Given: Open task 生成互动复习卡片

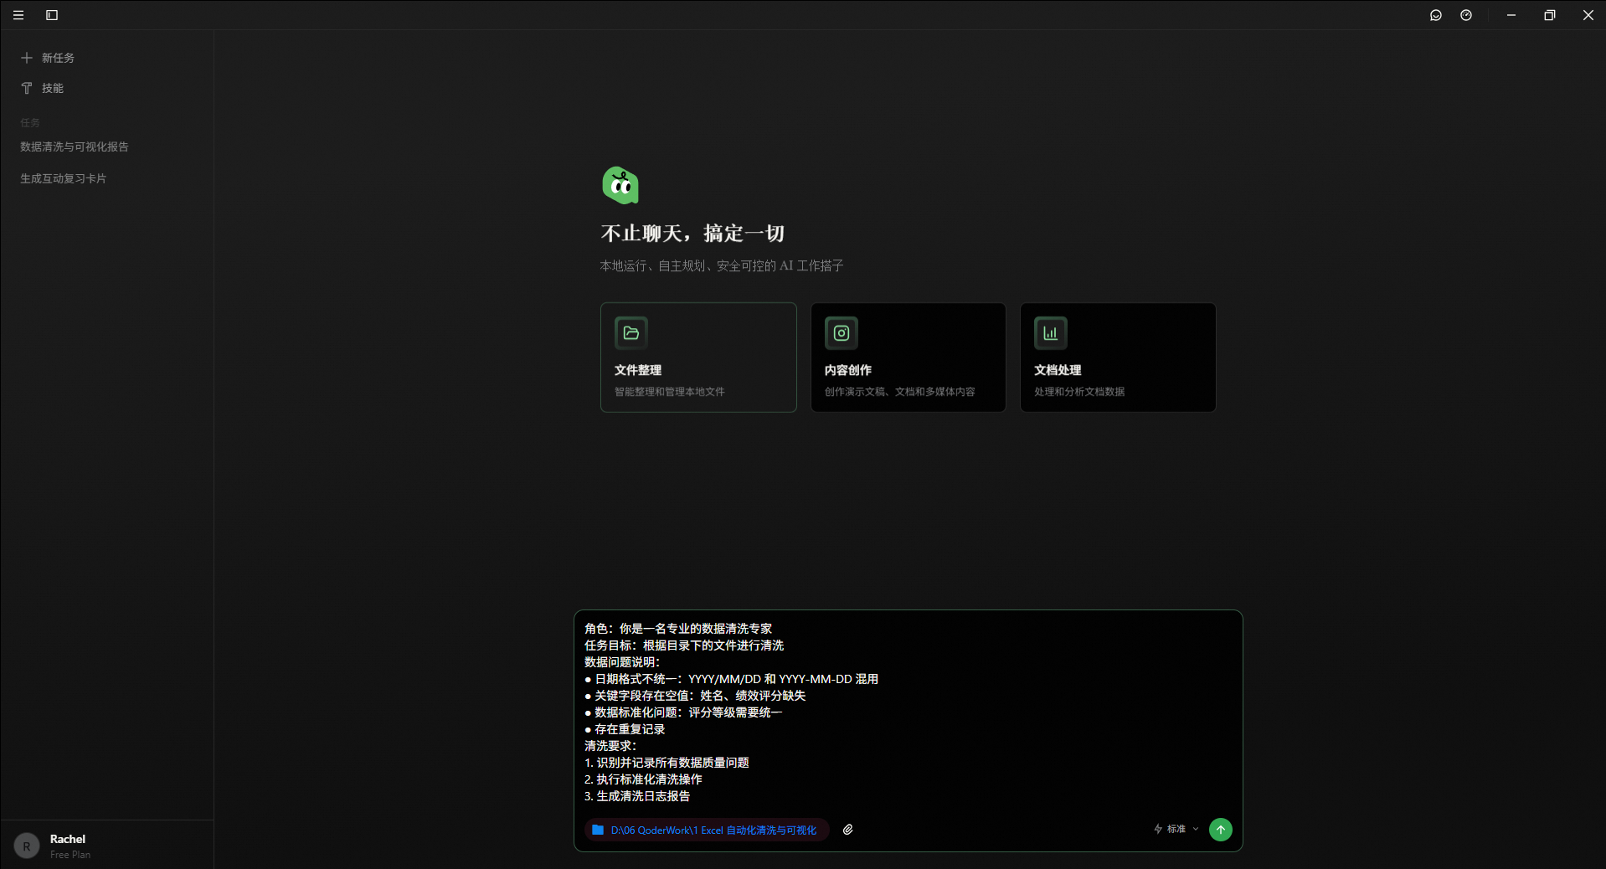Looking at the screenshot, I should click(x=64, y=178).
